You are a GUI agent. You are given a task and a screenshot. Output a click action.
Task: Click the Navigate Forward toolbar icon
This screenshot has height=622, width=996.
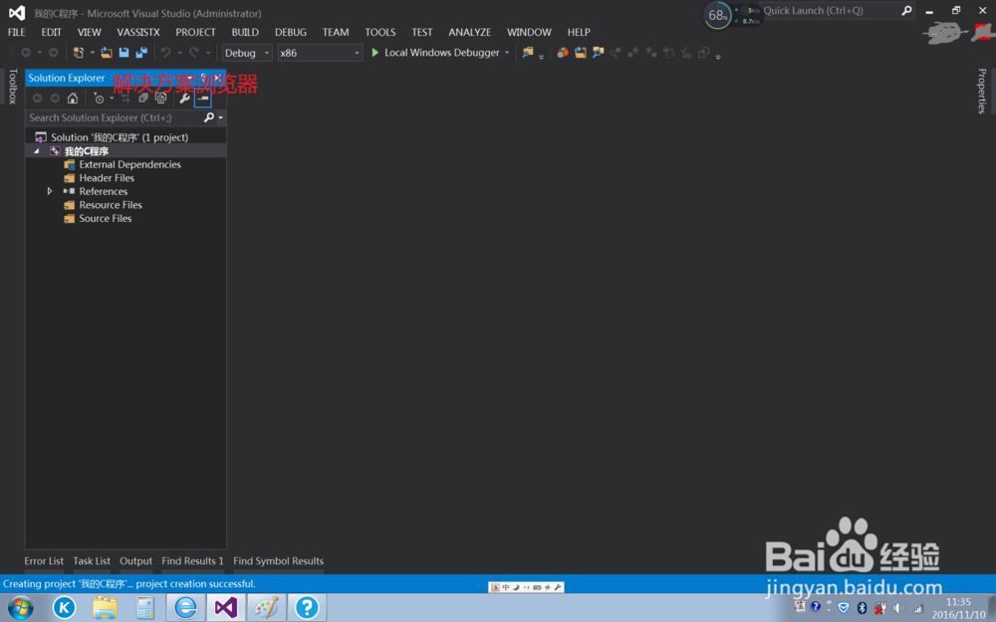coord(54,53)
